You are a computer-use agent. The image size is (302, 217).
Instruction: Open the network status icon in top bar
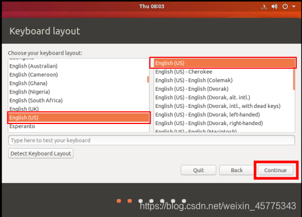coord(264,7)
